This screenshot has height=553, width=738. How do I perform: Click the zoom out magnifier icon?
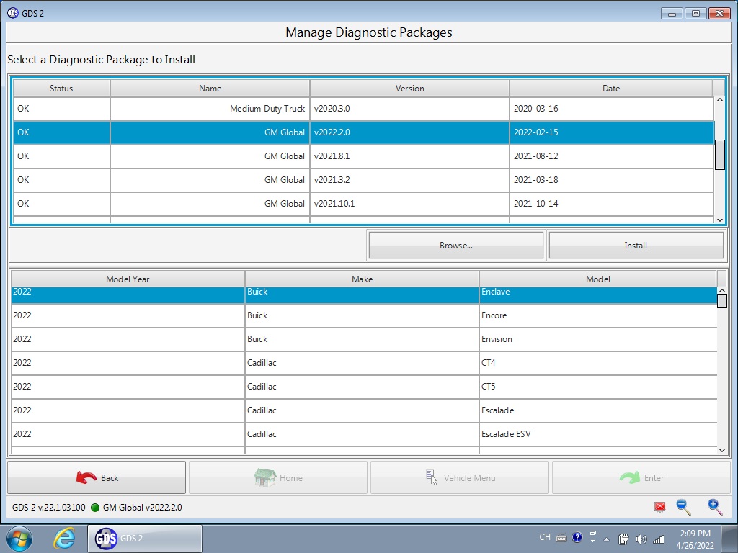click(683, 507)
